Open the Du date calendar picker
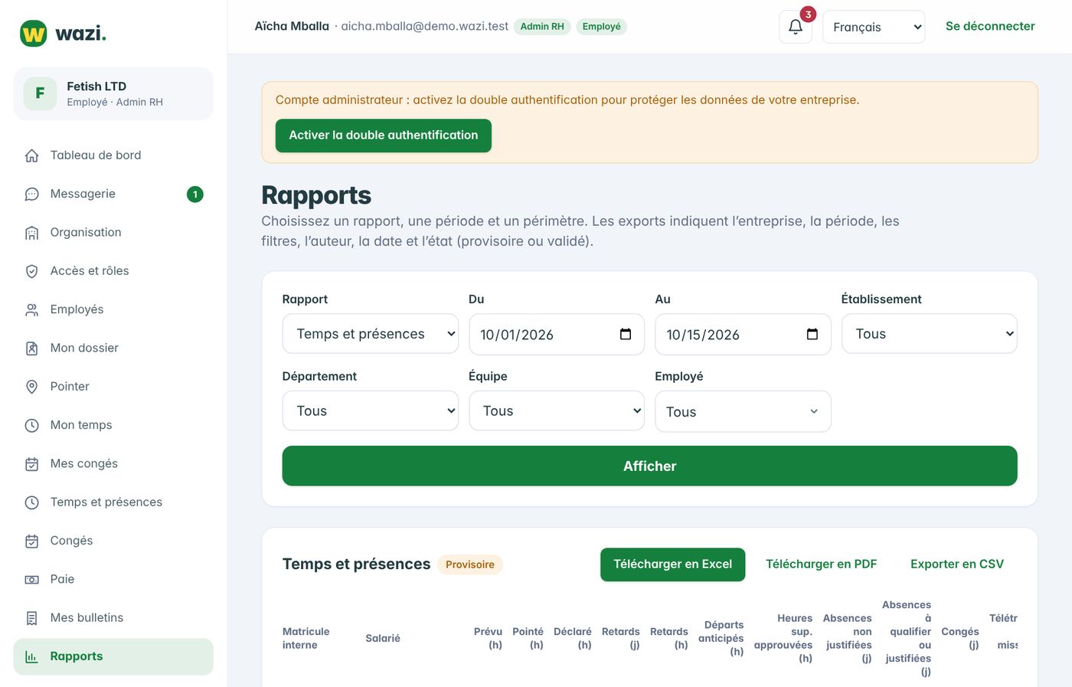Viewport: 1072px width, 687px height. pos(626,334)
